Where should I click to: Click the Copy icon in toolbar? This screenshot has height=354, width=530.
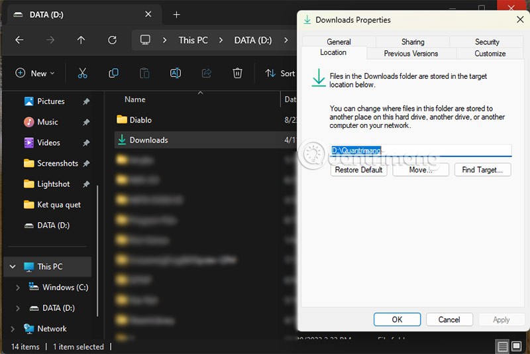(113, 74)
